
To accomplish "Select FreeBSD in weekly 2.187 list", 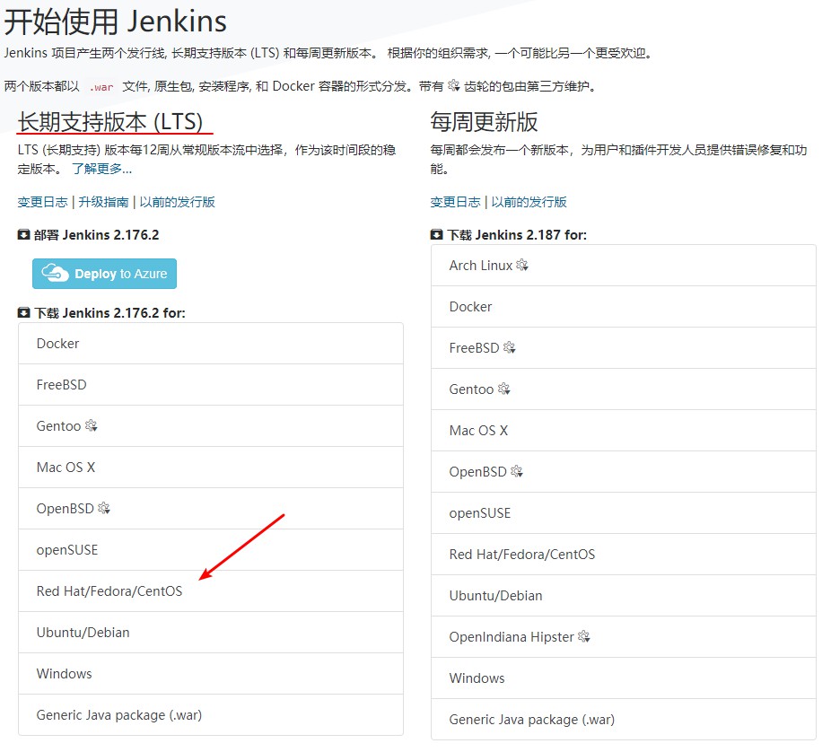I will [624, 348].
